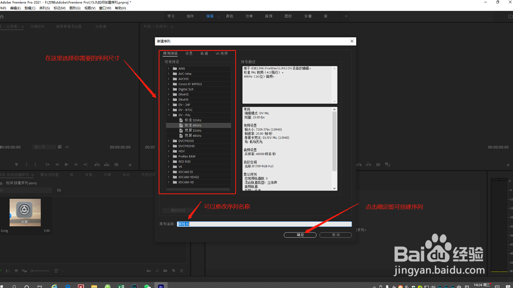
Task: Click Automate to Sequence icon in project panel
Action: [x=149, y=271]
